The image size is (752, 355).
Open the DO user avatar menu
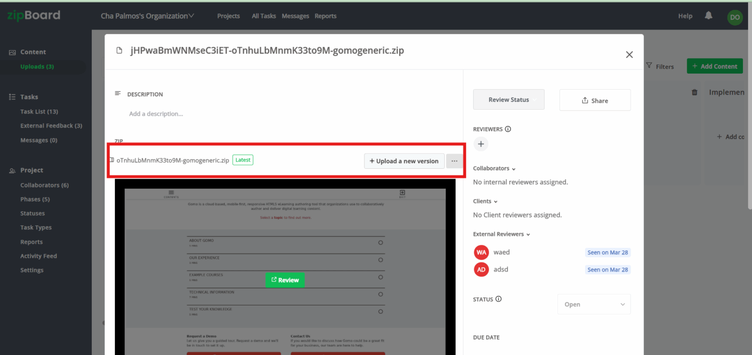pos(735,17)
